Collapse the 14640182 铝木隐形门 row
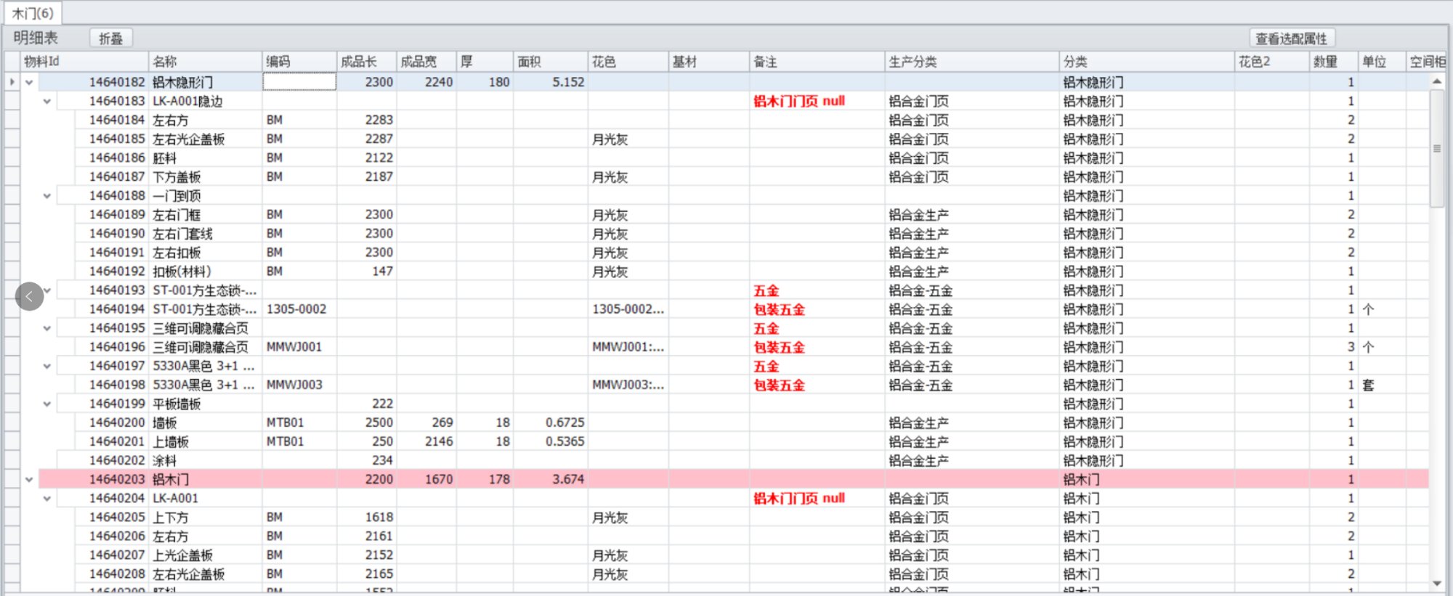1453x596 pixels. 29,82
